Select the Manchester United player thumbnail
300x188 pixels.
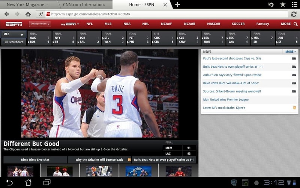click(x=178, y=171)
